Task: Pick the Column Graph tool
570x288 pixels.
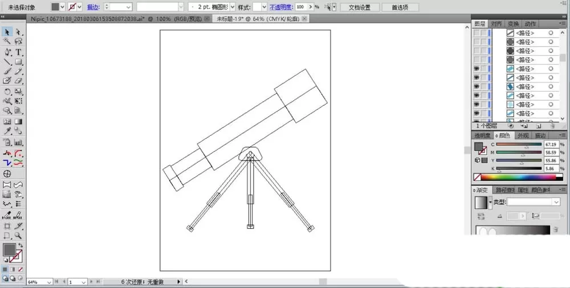Action: click(x=18, y=142)
